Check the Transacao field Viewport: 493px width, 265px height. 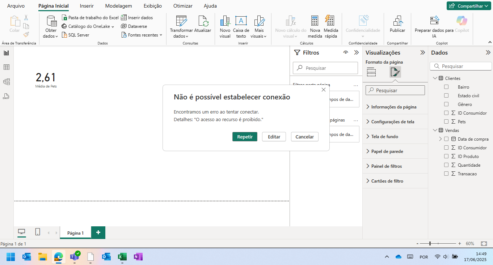[x=446, y=174]
